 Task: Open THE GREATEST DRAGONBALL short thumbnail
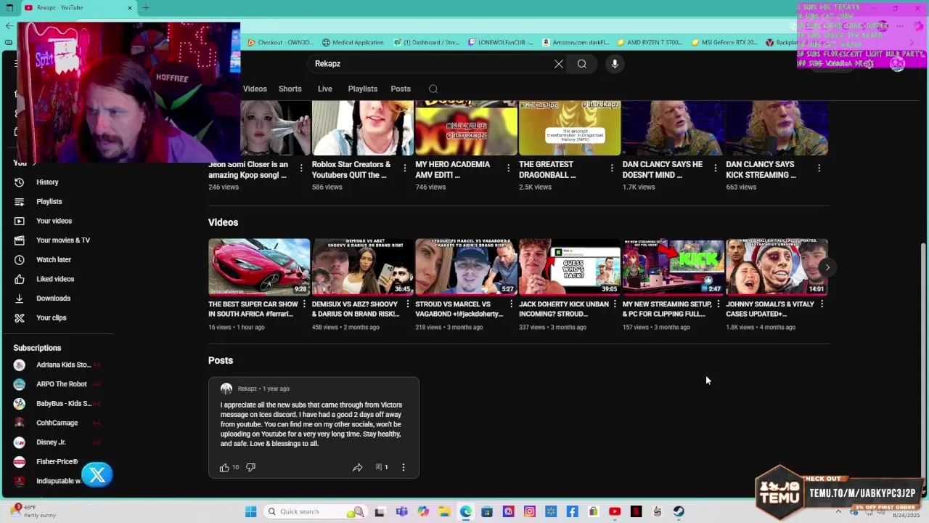click(570, 129)
